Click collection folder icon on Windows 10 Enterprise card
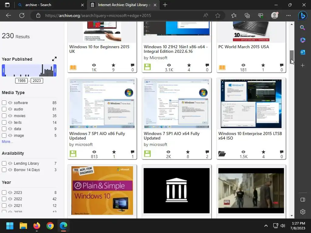The image size is (311, 233). click(222, 154)
